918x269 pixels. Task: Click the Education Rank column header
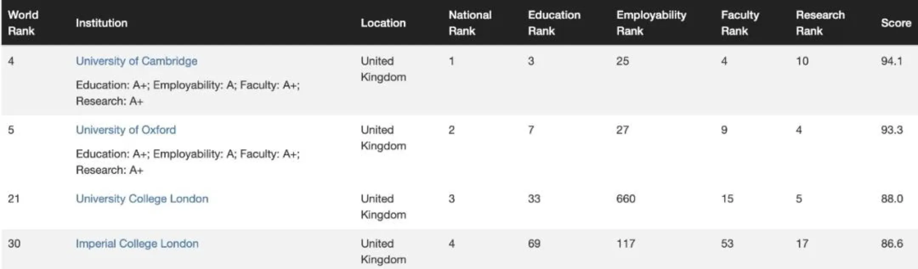click(x=554, y=23)
